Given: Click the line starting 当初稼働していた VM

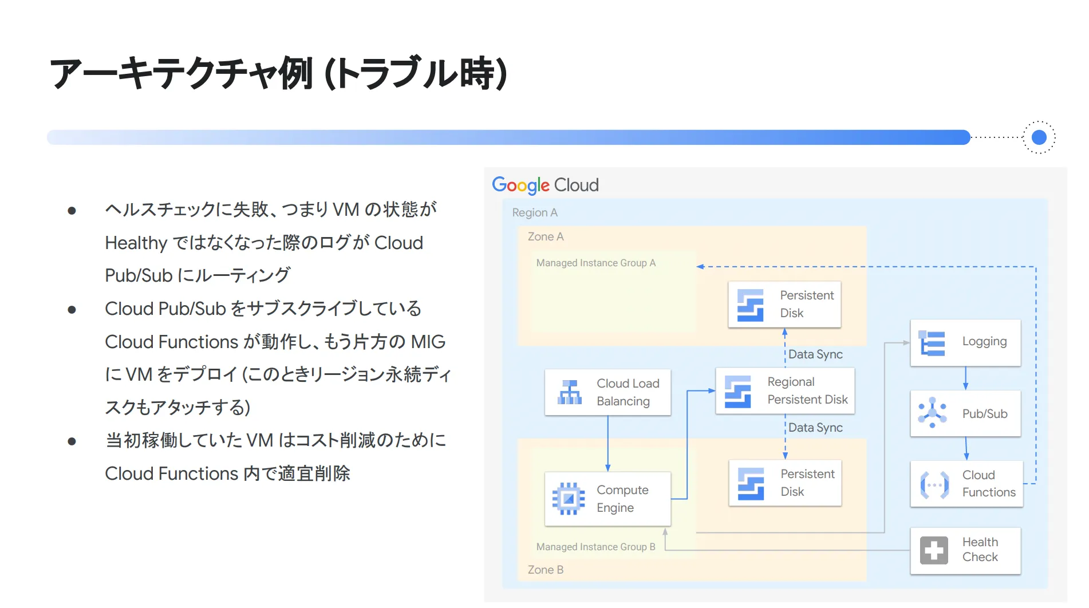Looking at the screenshot, I should click(x=275, y=440).
